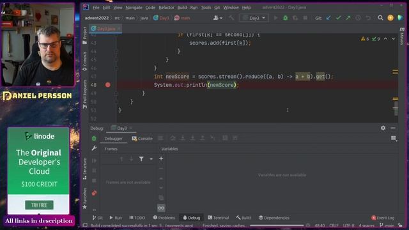
Task: Click advent2022 in breadcrumb path
Action: 96,18
